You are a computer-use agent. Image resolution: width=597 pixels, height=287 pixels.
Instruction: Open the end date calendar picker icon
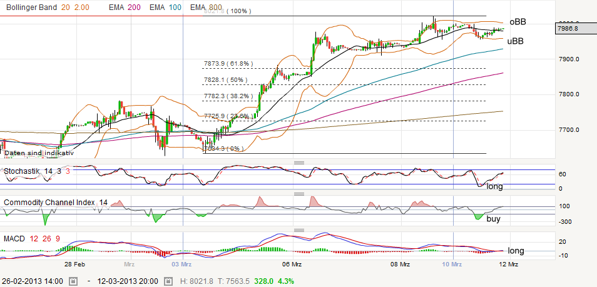(x=169, y=281)
